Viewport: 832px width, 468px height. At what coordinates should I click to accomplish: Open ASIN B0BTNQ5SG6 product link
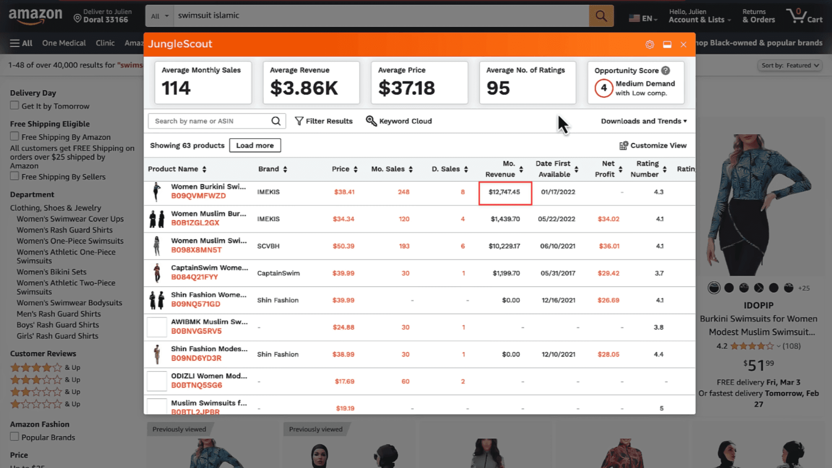(x=196, y=385)
